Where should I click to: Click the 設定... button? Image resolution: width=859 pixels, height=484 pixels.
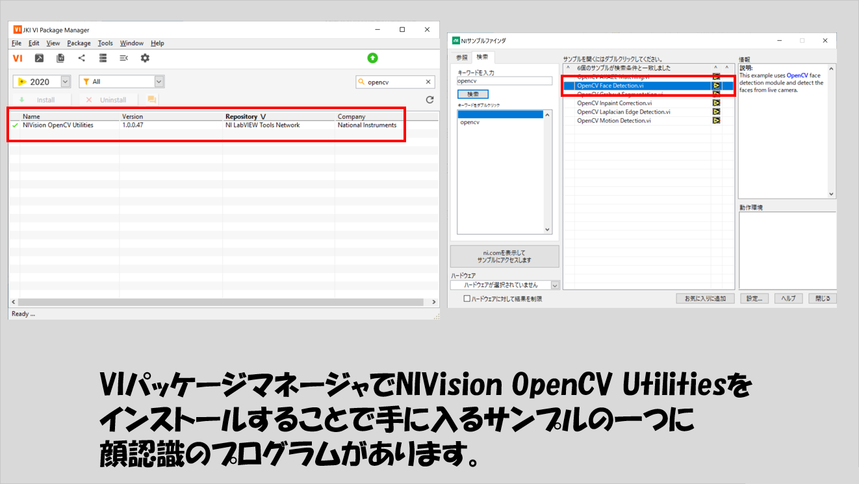pyautogui.click(x=754, y=299)
